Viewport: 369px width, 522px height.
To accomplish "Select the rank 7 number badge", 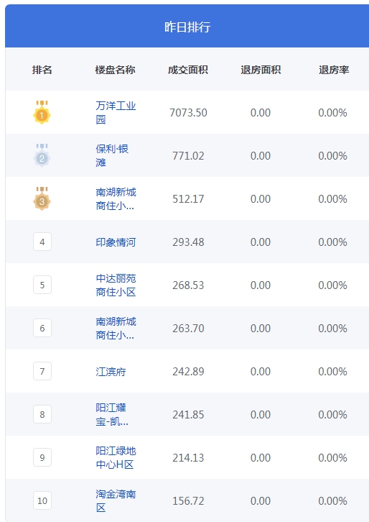I will [42, 371].
